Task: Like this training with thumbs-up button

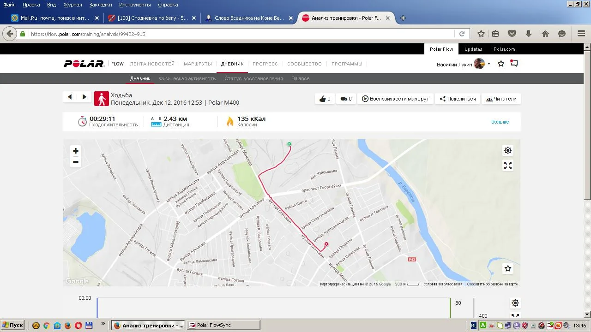Action: (325, 99)
